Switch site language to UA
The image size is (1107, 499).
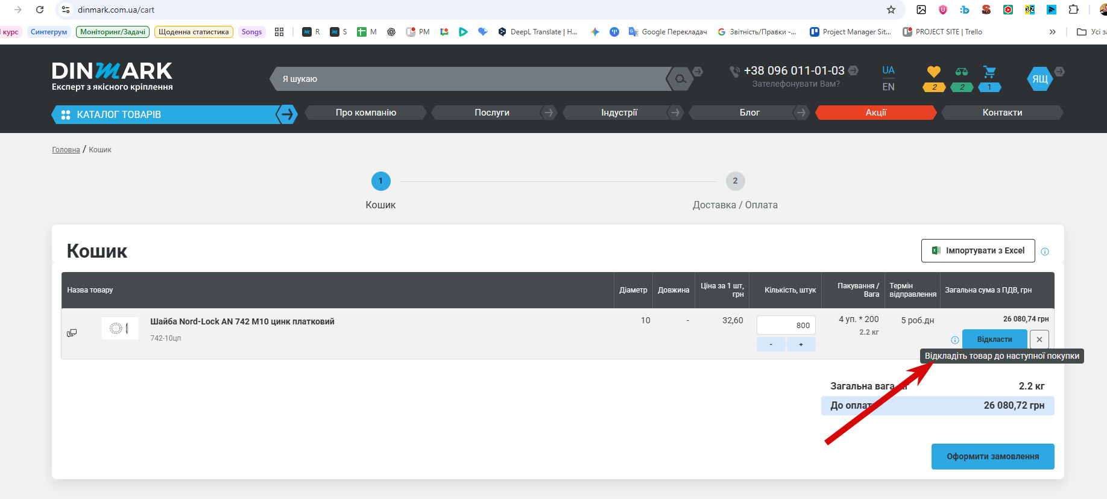tap(888, 70)
